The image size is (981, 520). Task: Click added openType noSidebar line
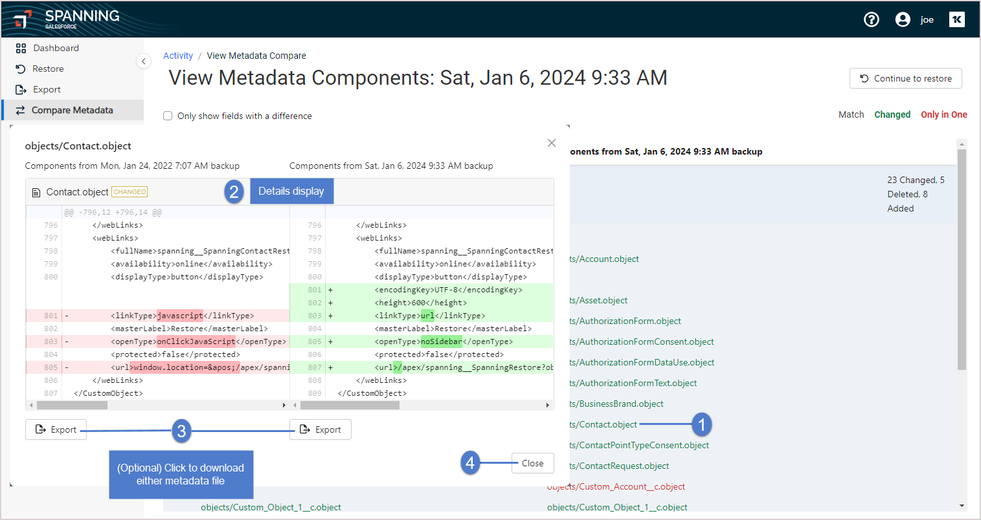422,341
